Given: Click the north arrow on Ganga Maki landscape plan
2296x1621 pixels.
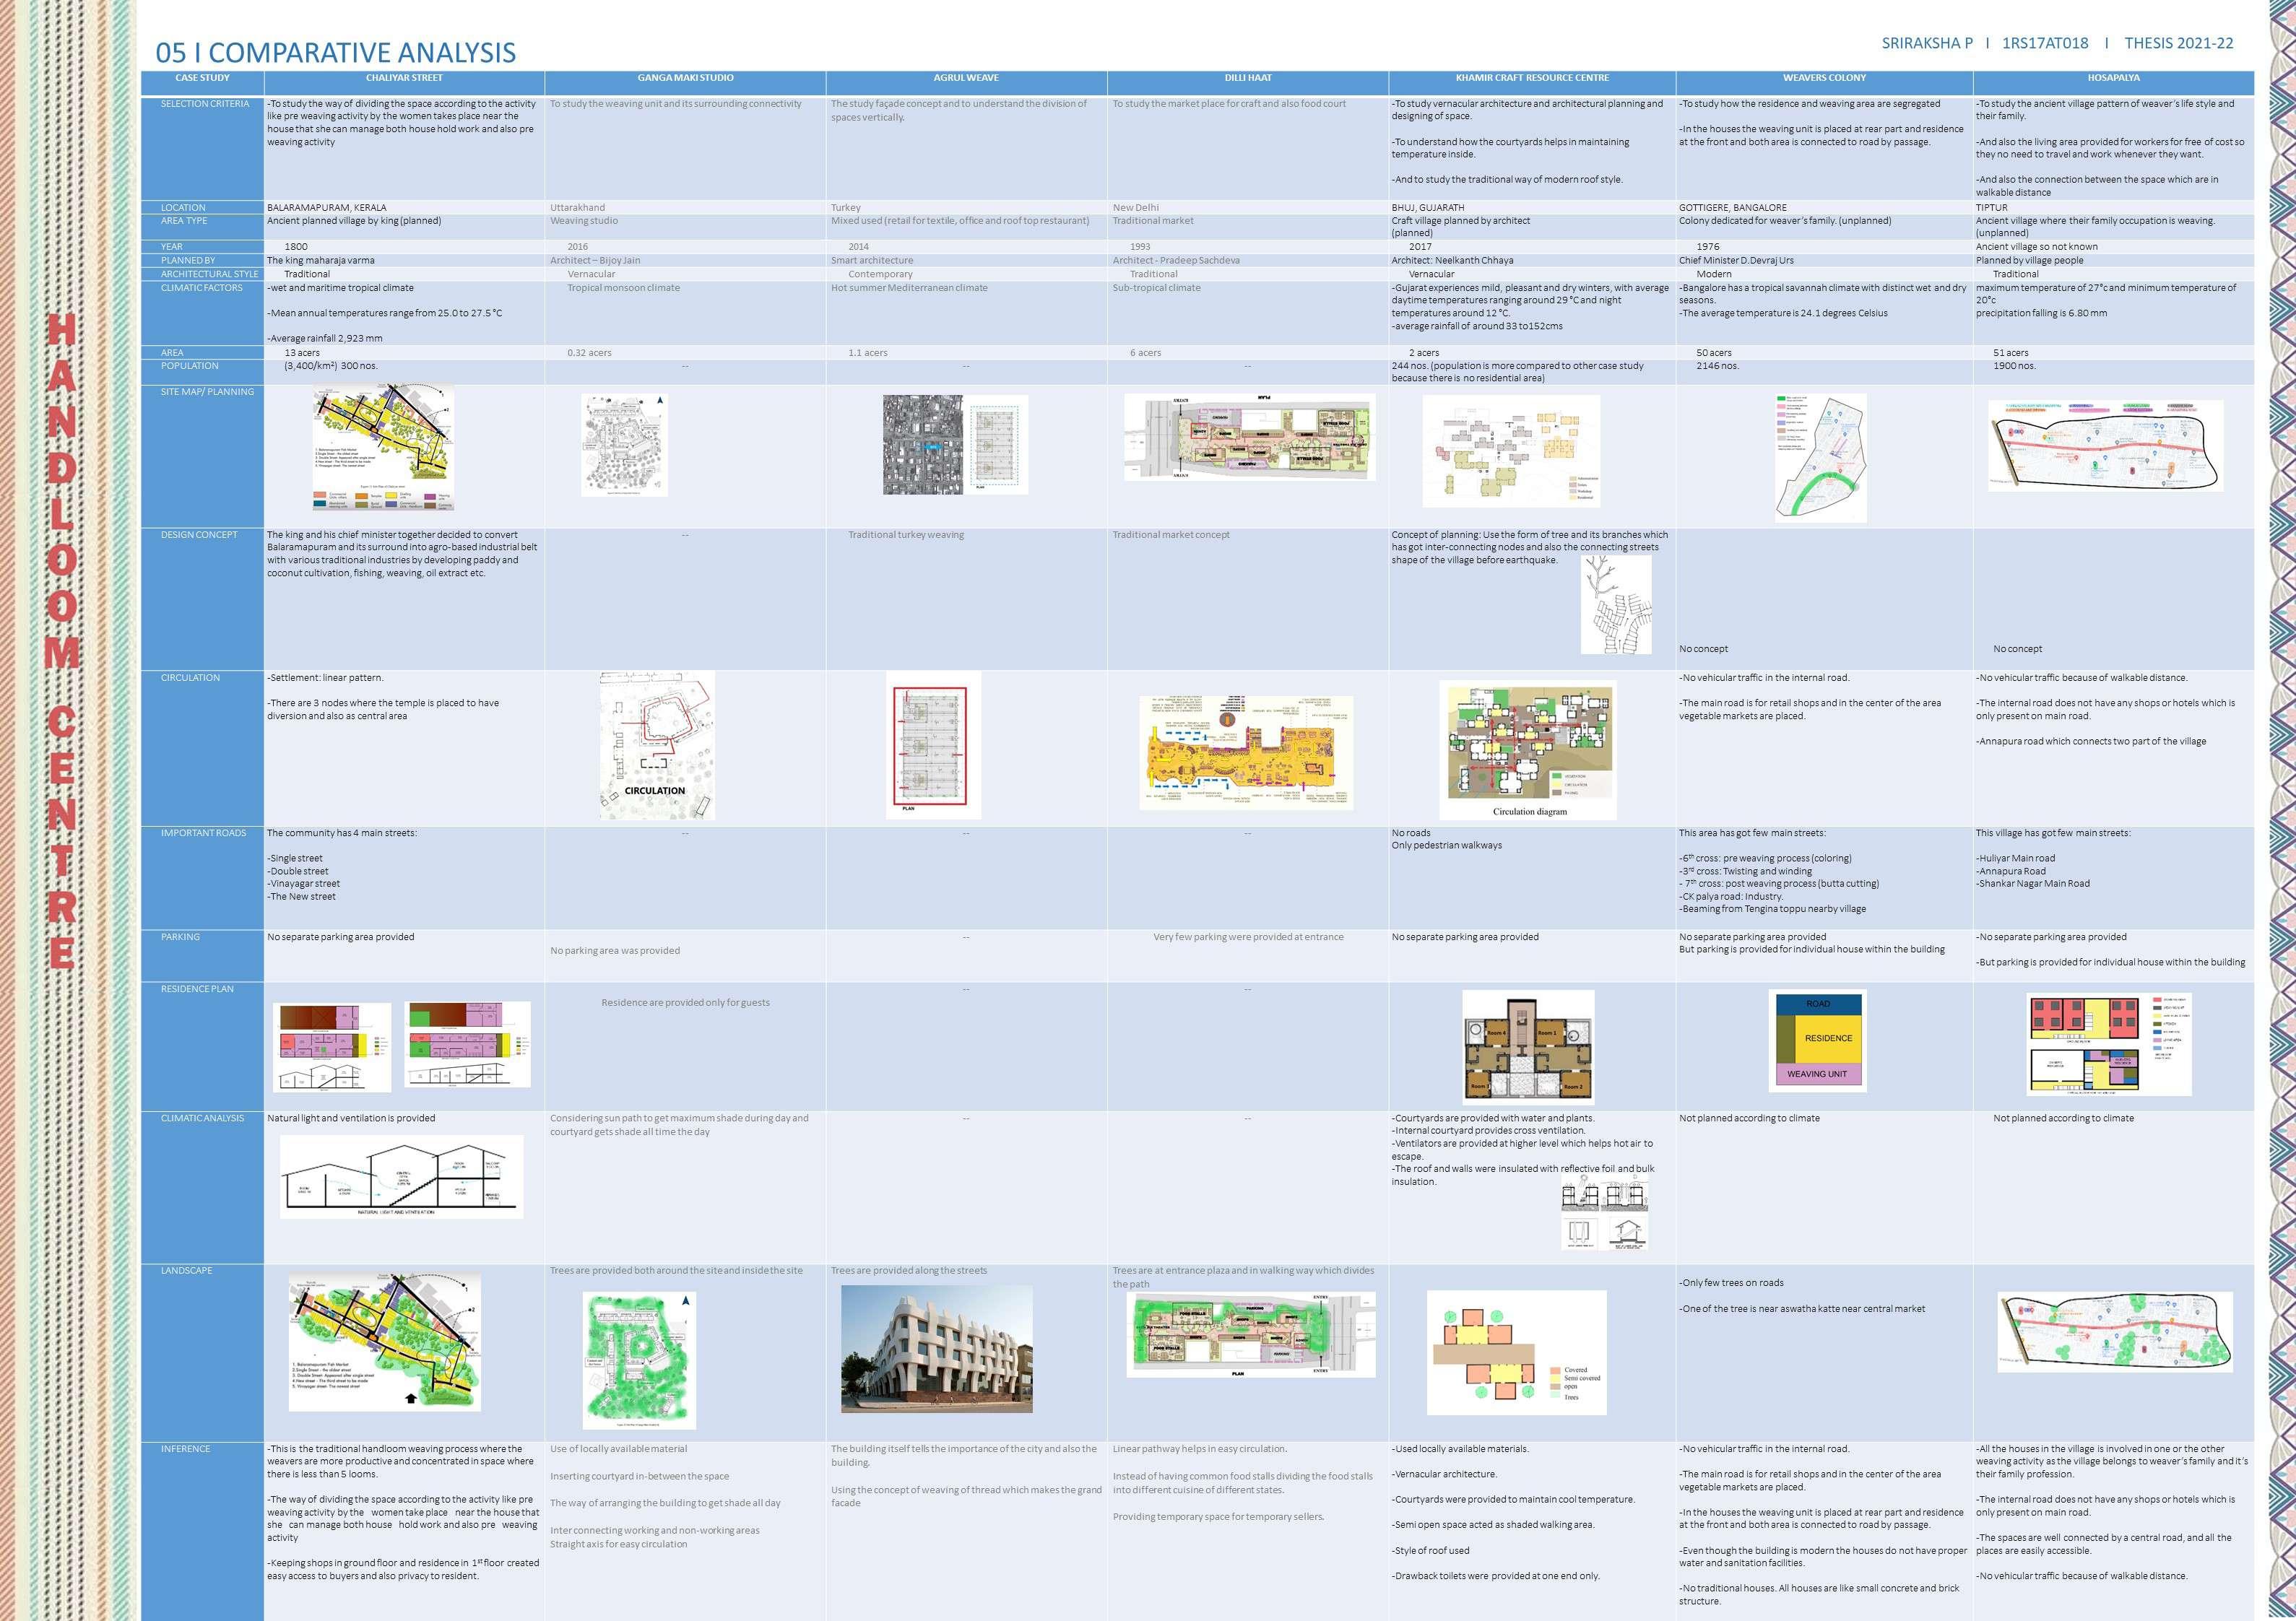Looking at the screenshot, I should click(685, 1302).
